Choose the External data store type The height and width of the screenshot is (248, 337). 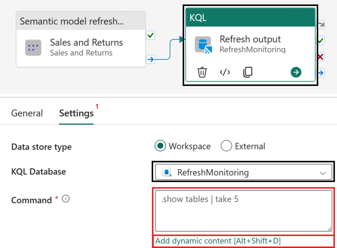226,146
